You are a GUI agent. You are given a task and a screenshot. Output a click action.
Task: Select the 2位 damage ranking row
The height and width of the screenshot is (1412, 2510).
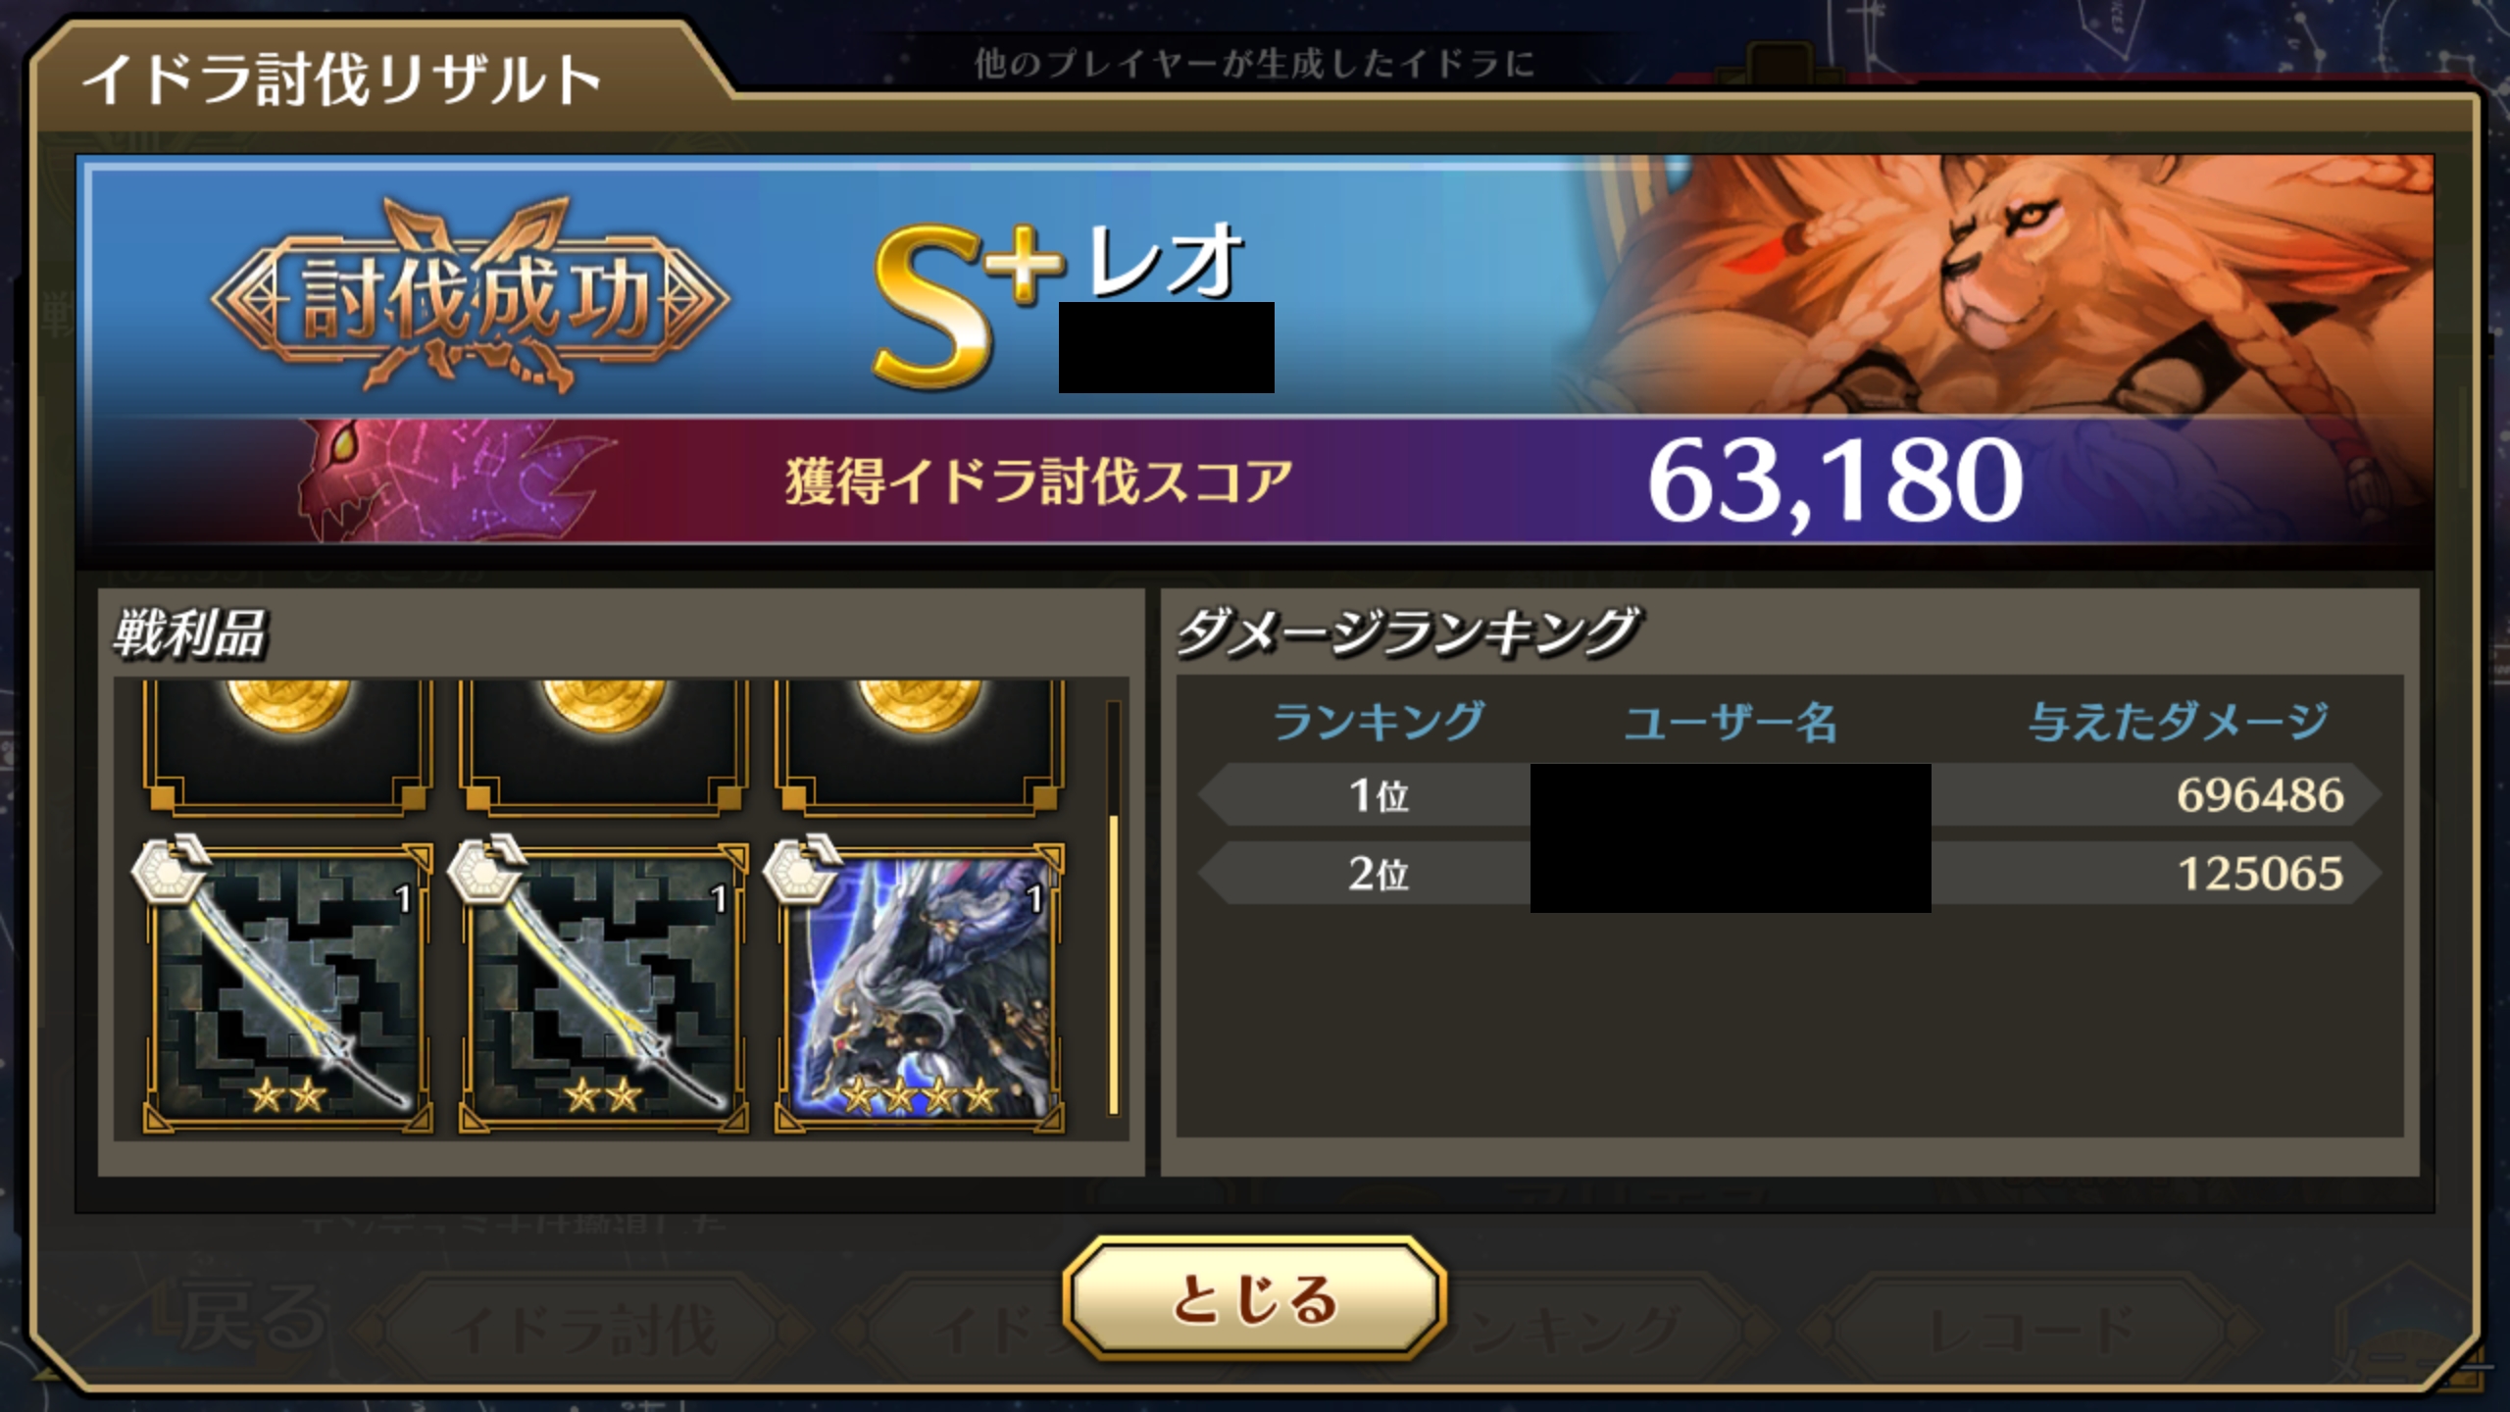pos(1789,873)
